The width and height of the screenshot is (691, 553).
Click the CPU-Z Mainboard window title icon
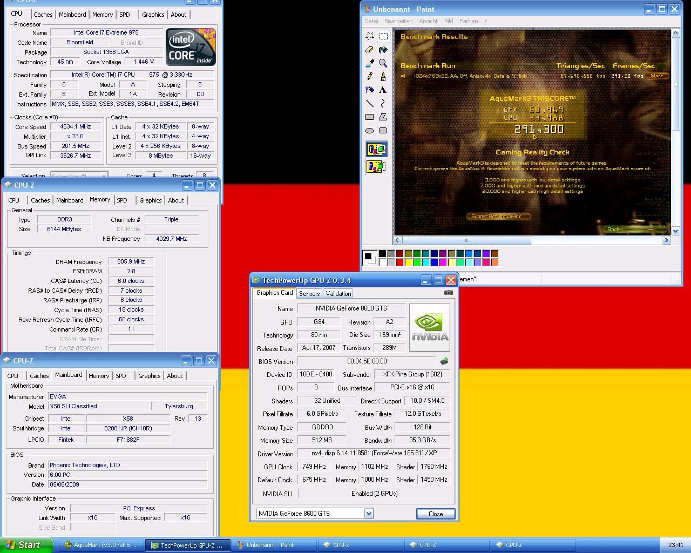[8, 361]
